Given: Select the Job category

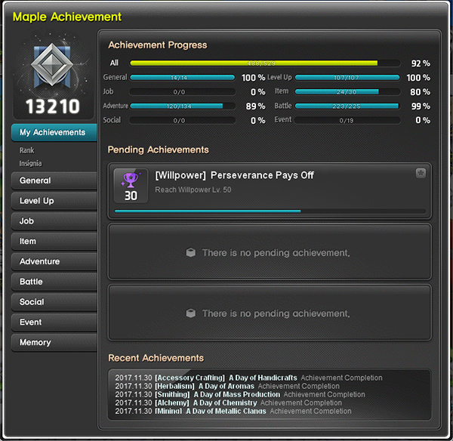Looking at the screenshot, I should (x=54, y=221).
